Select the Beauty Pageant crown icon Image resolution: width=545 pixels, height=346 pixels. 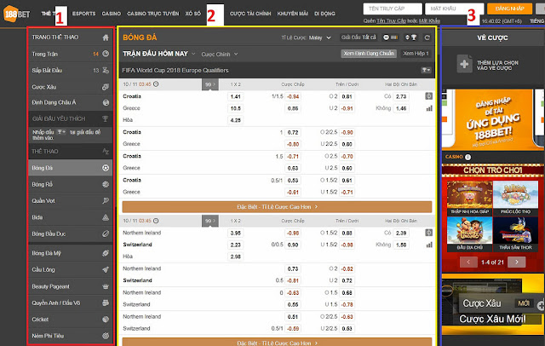pos(106,286)
